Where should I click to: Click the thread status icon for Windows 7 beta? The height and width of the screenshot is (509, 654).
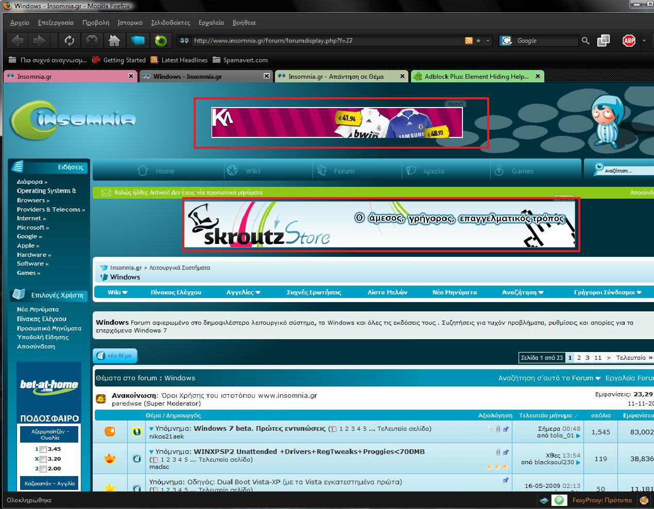tap(110, 431)
